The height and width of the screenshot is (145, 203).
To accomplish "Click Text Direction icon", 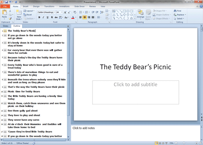I will pyautogui.click(x=107, y=11).
